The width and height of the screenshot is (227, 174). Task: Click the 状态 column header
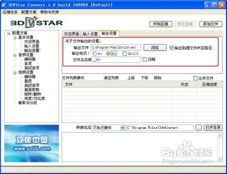coord(184,84)
